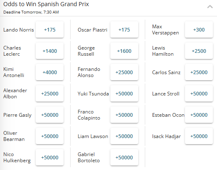Select Carlos Sainz +25000 odds button

[199, 72]
